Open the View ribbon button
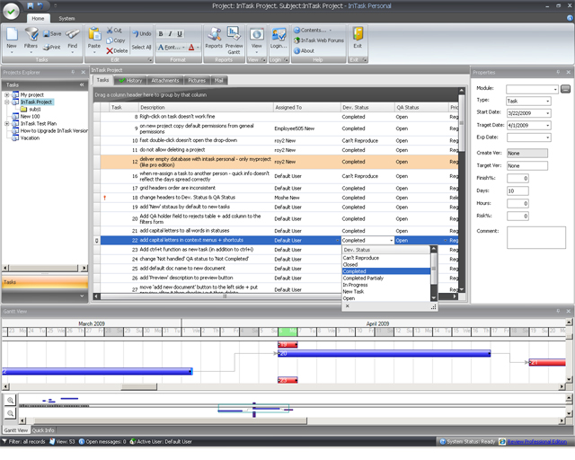 tap(257, 39)
